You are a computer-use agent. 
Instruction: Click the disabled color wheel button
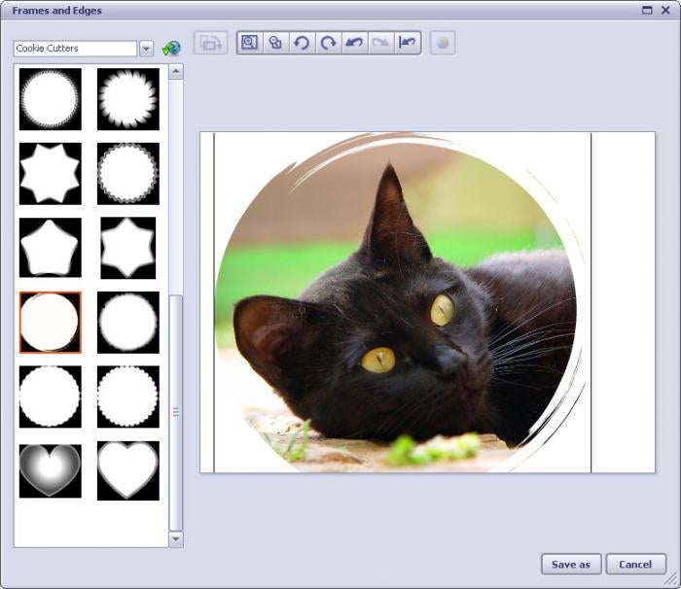443,43
